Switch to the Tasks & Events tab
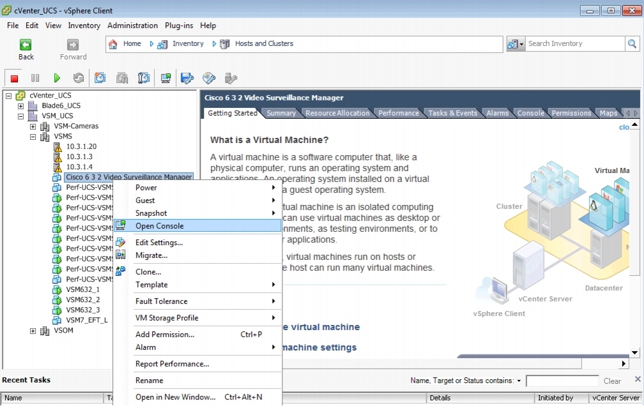Image resolution: width=644 pixels, height=408 pixels. coord(453,113)
